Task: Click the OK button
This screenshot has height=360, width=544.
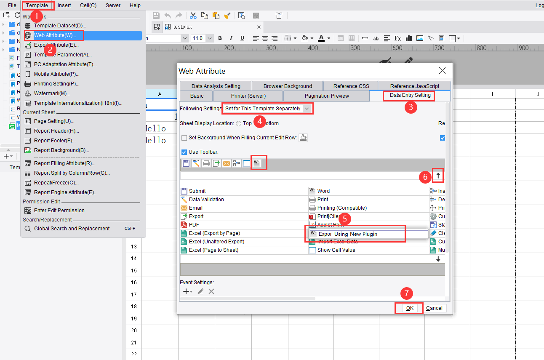Action: click(x=408, y=308)
